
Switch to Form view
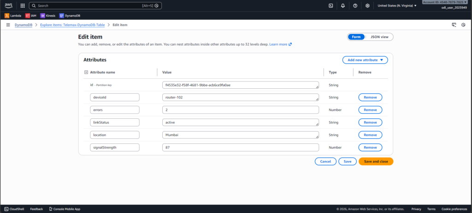pyautogui.click(x=356, y=37)
